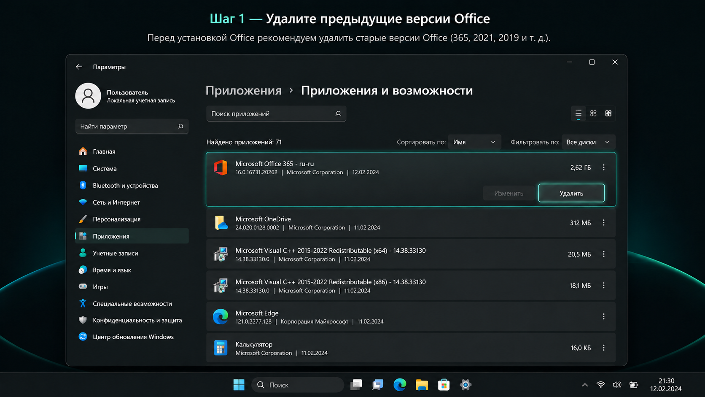Launch Microsoft Edge from the taskbar

click(x=400, y=385)
